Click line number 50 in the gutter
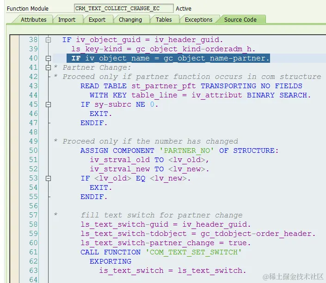The height and width of the screenshot is (283, 326). click(33, 151)
